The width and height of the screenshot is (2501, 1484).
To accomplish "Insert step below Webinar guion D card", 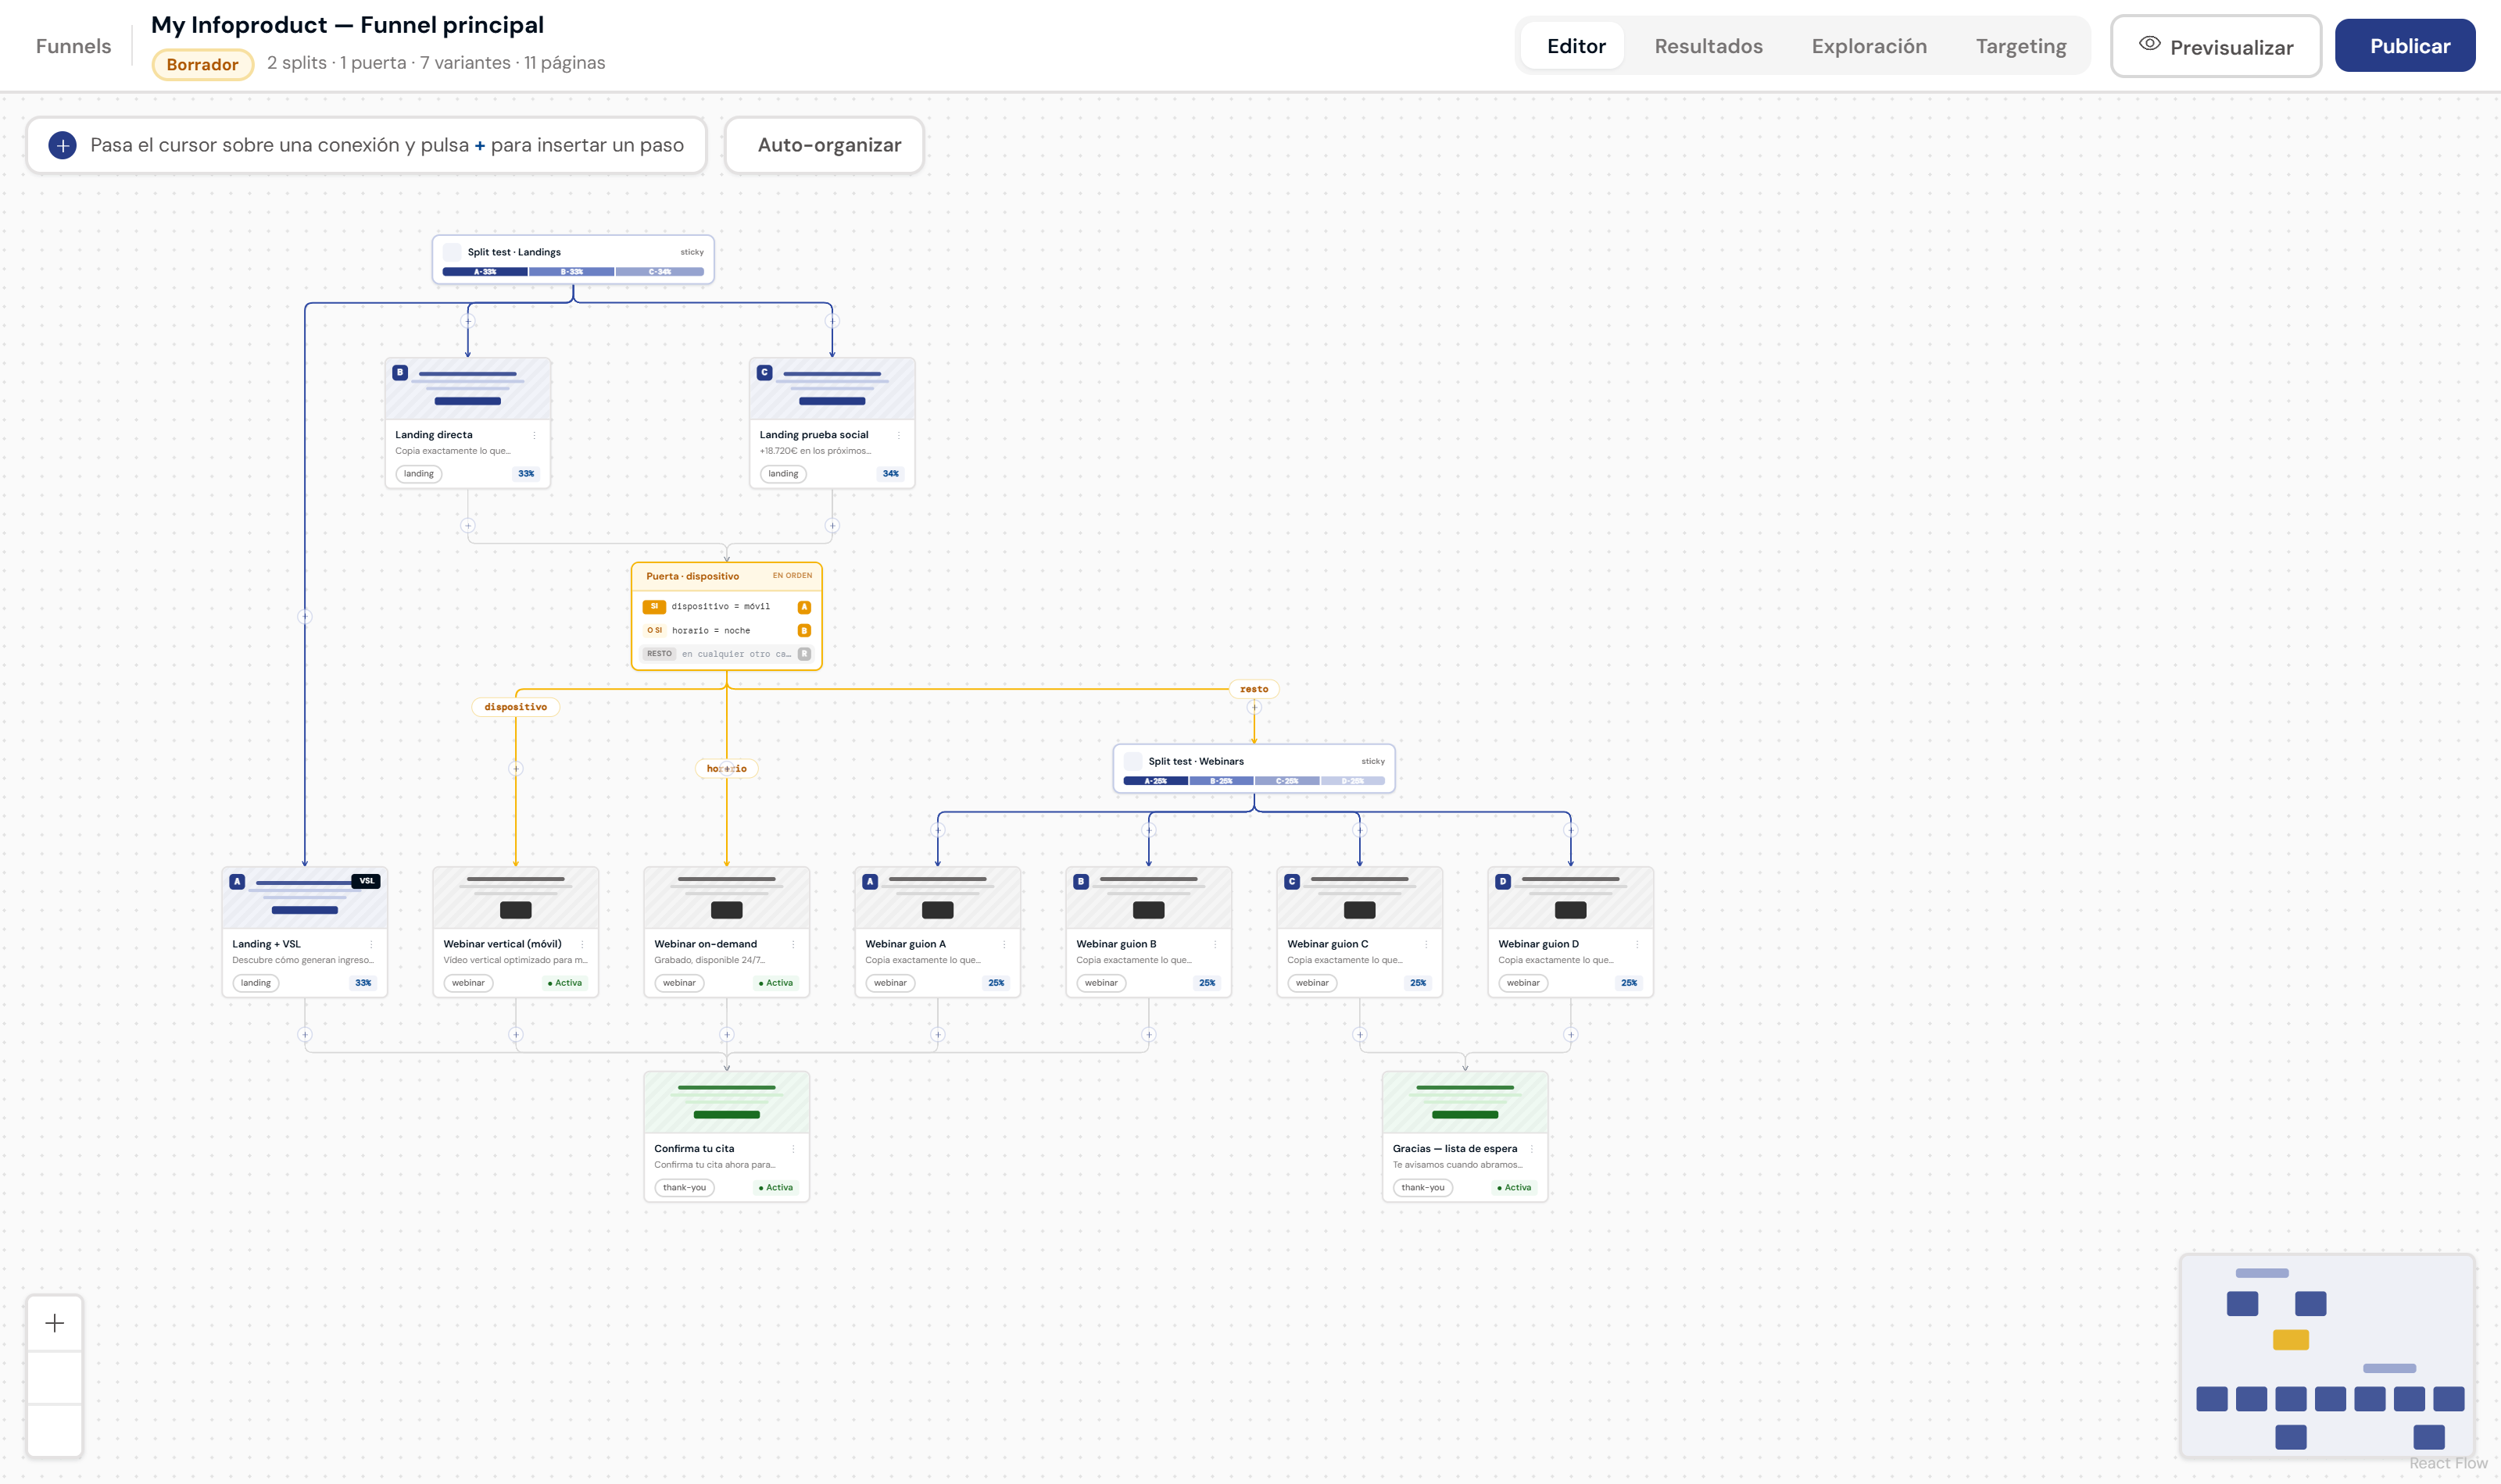I will click(x=1571, y=1034).
